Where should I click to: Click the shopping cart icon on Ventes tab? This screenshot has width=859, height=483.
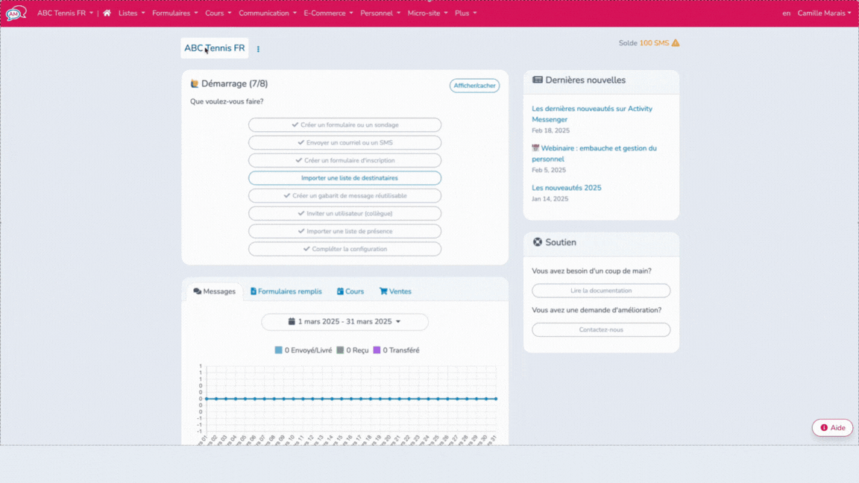click(x=383, y=291)
